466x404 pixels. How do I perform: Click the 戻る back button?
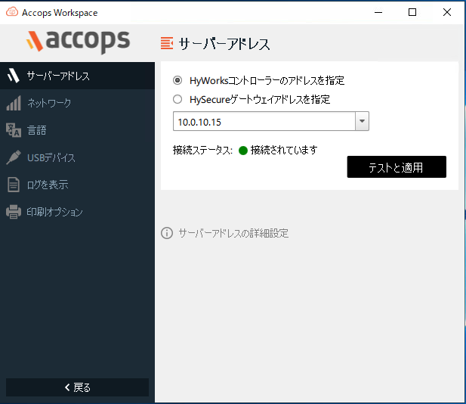pos(77,387)
